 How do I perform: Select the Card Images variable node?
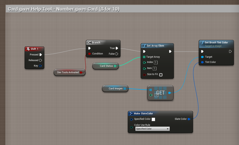point(115,88)
